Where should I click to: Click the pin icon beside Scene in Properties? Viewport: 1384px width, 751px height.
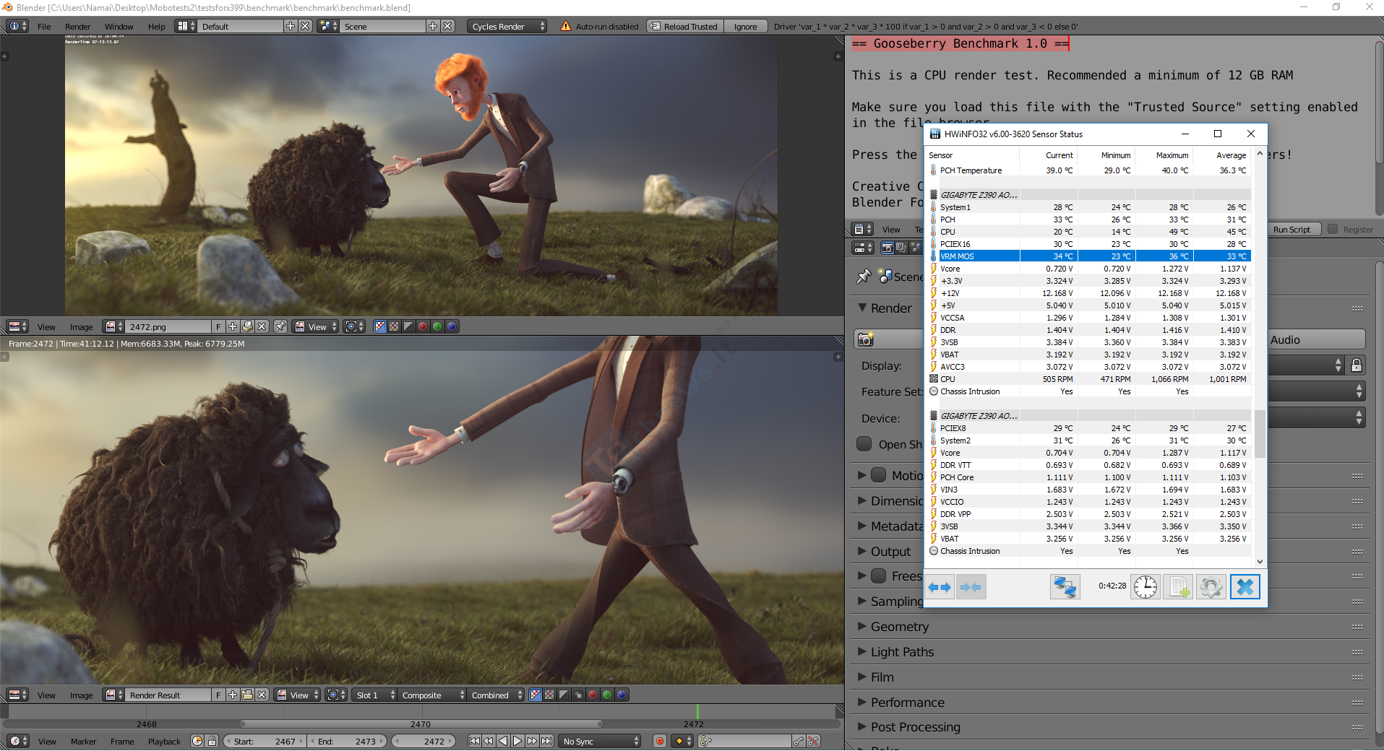(863, 277)
